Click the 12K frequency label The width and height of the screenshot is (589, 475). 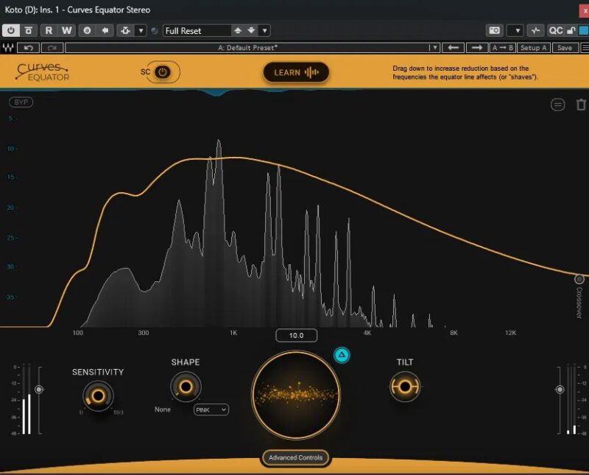[510, 333]
